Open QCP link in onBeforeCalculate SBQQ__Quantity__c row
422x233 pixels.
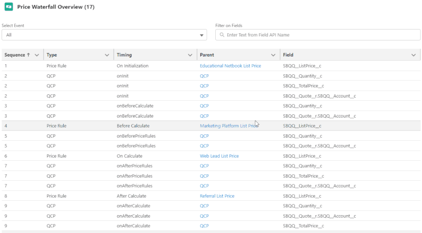(204, 106)
